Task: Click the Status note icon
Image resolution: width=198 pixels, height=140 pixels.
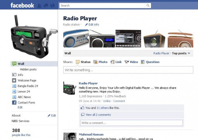Action: (x=78, y=62)
